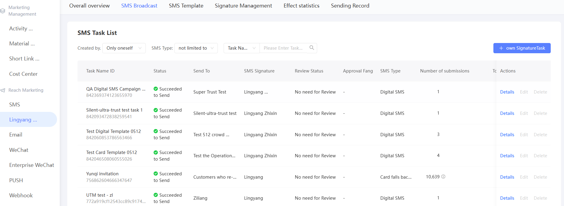Open Details for Test Card Template 0512
This screenshot has height=206, width=564.
(507, 156)
